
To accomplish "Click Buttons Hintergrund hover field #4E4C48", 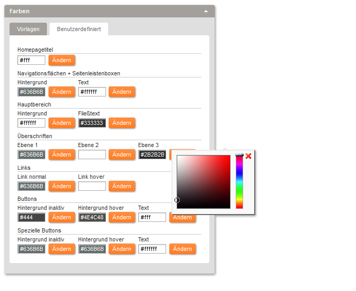I will pyautogui.click(x=92, y=217).
